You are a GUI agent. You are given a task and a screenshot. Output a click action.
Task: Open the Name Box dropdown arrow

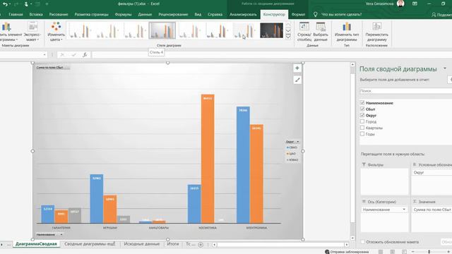[x=44, y=55]
